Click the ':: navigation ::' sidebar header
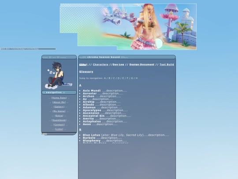 tap(59, 92)
